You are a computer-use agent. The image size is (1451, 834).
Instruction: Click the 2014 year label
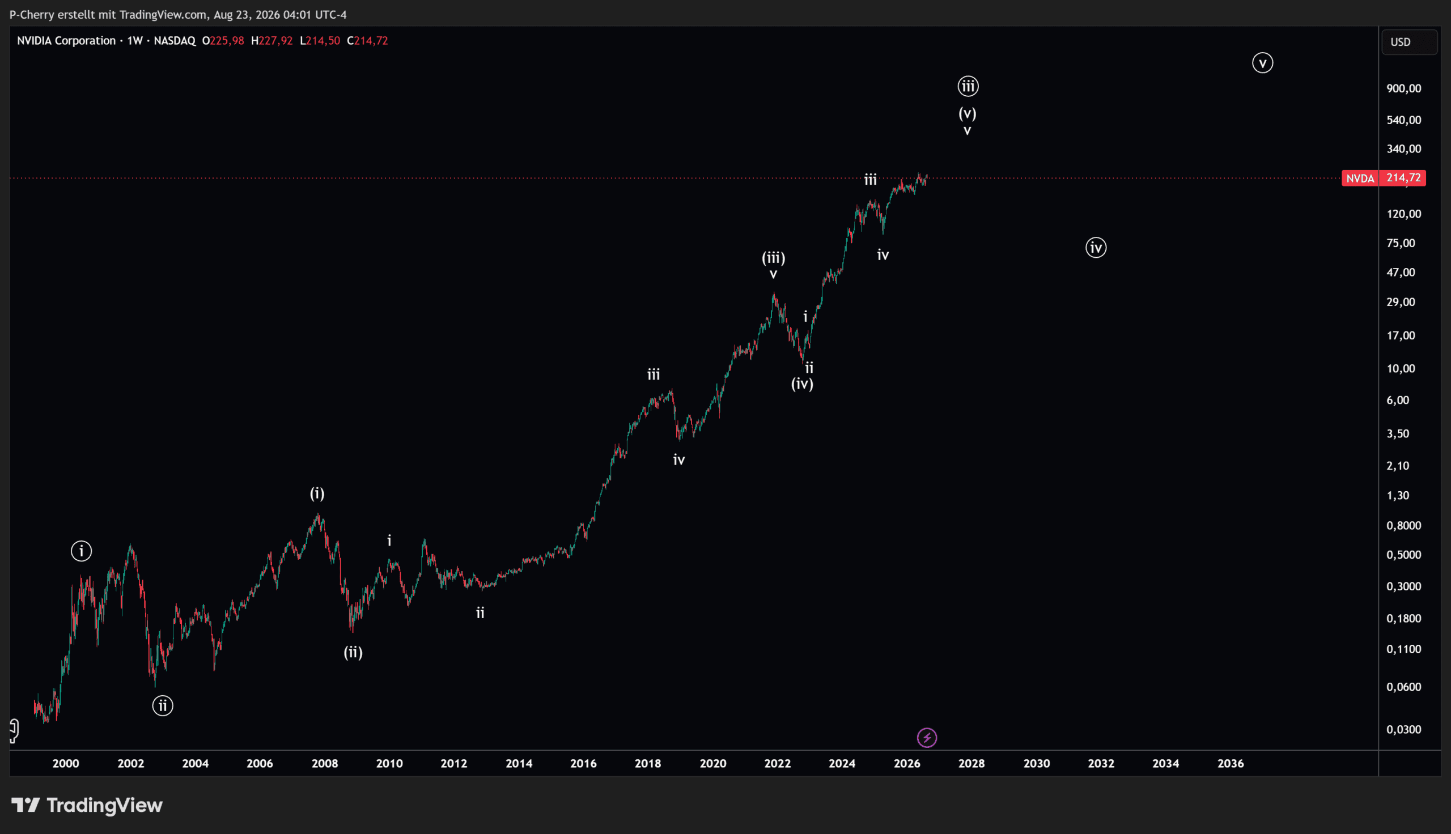[519, 764]
